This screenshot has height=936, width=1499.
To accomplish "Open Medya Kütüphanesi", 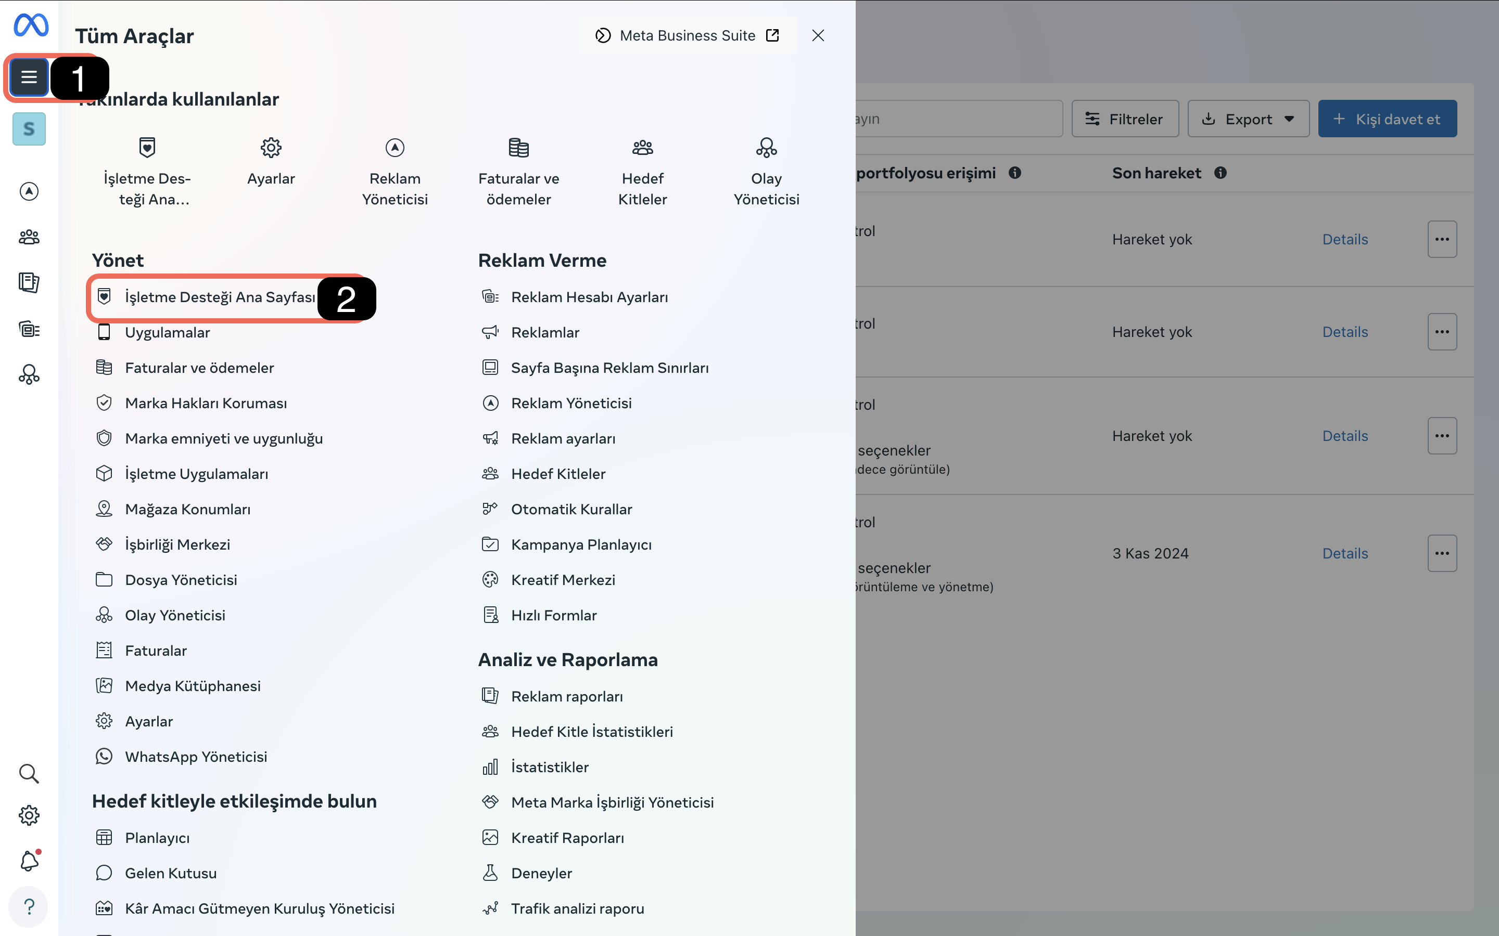I will click(x=179, y=686).
